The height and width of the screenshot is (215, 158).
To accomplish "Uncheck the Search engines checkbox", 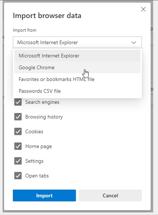I will pyautogui.click(x=18, y=102).
